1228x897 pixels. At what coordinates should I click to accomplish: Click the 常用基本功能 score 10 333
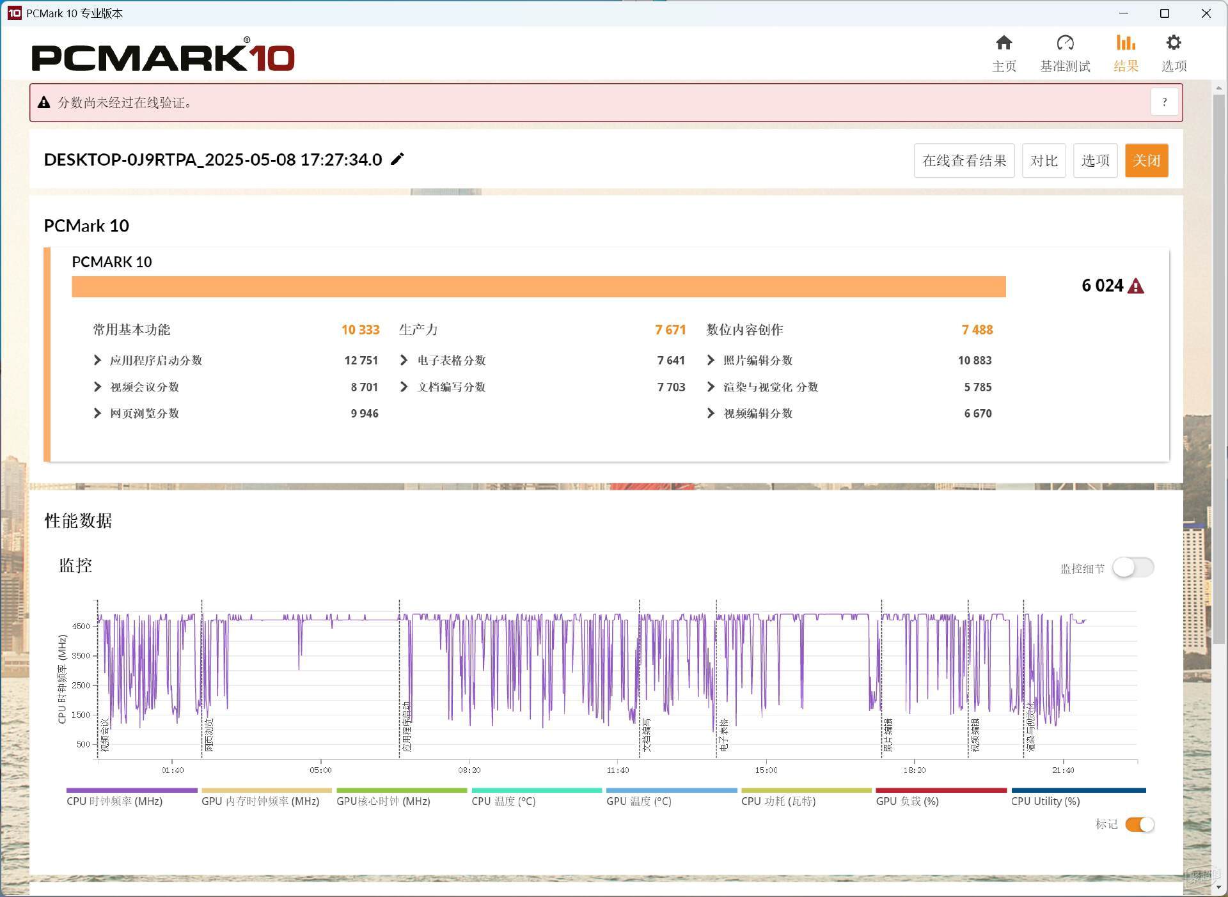point(360,330)
